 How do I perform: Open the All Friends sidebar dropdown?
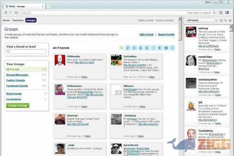point(202,20)
